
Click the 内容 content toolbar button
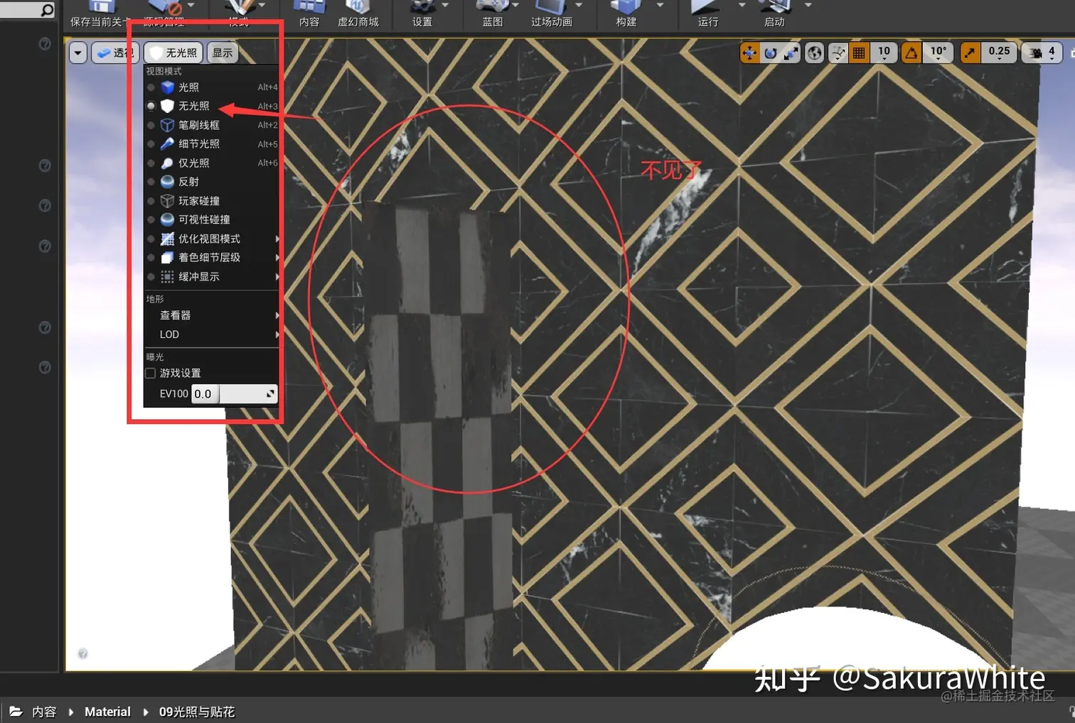pos(309,14)
